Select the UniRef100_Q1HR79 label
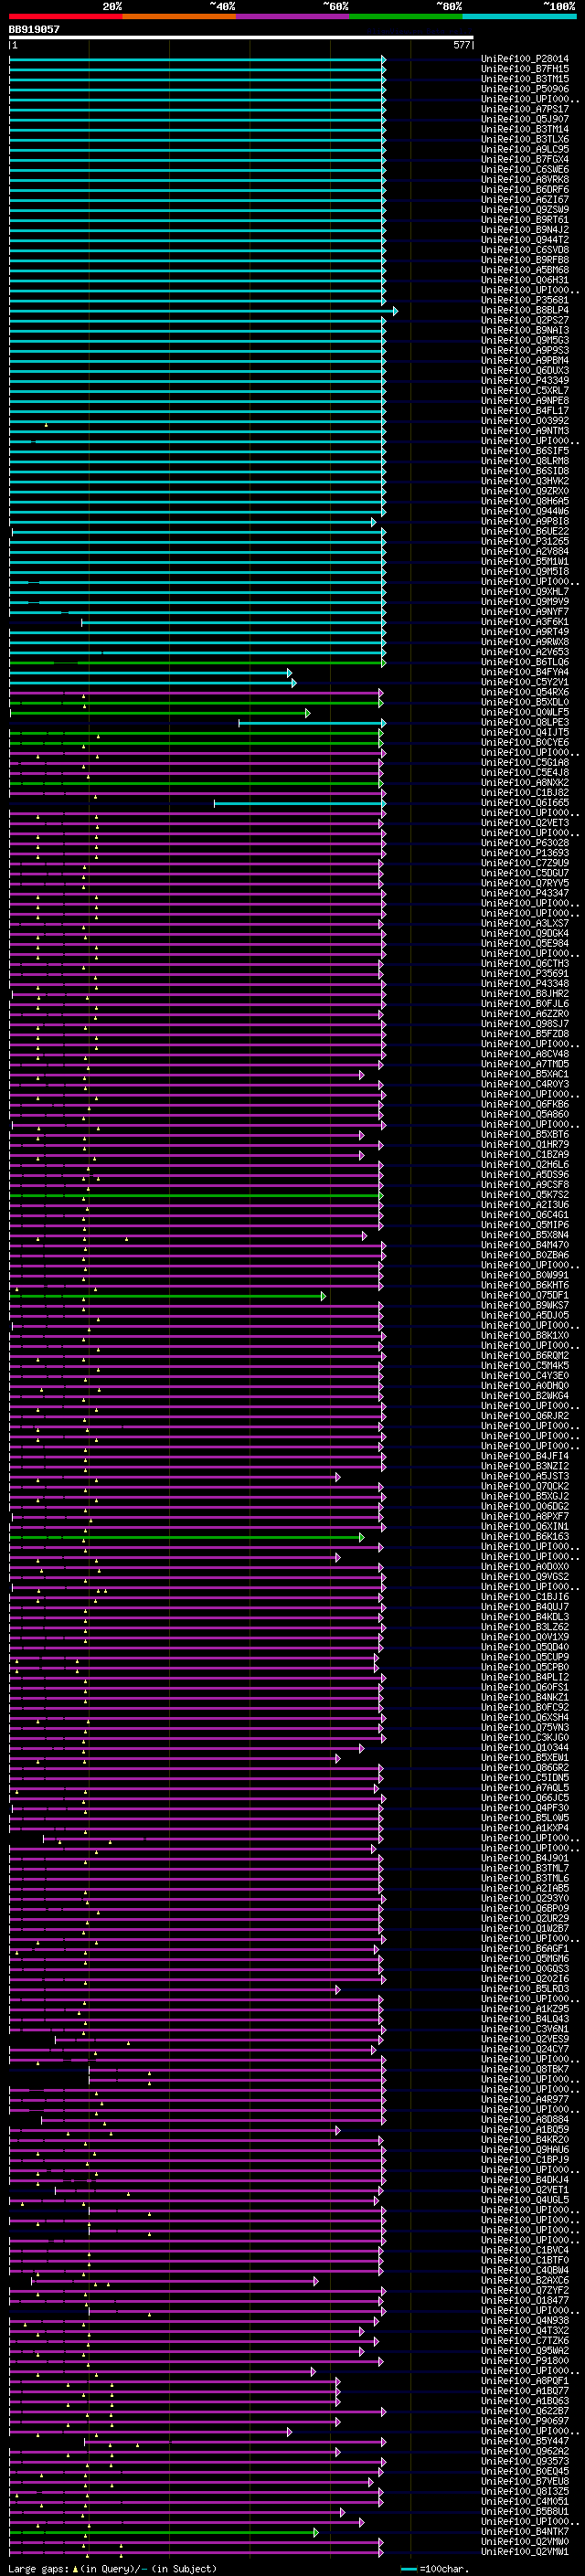Image resolution: width=585 pixels, height=2576 pixels. click(x=525, y=1145)
